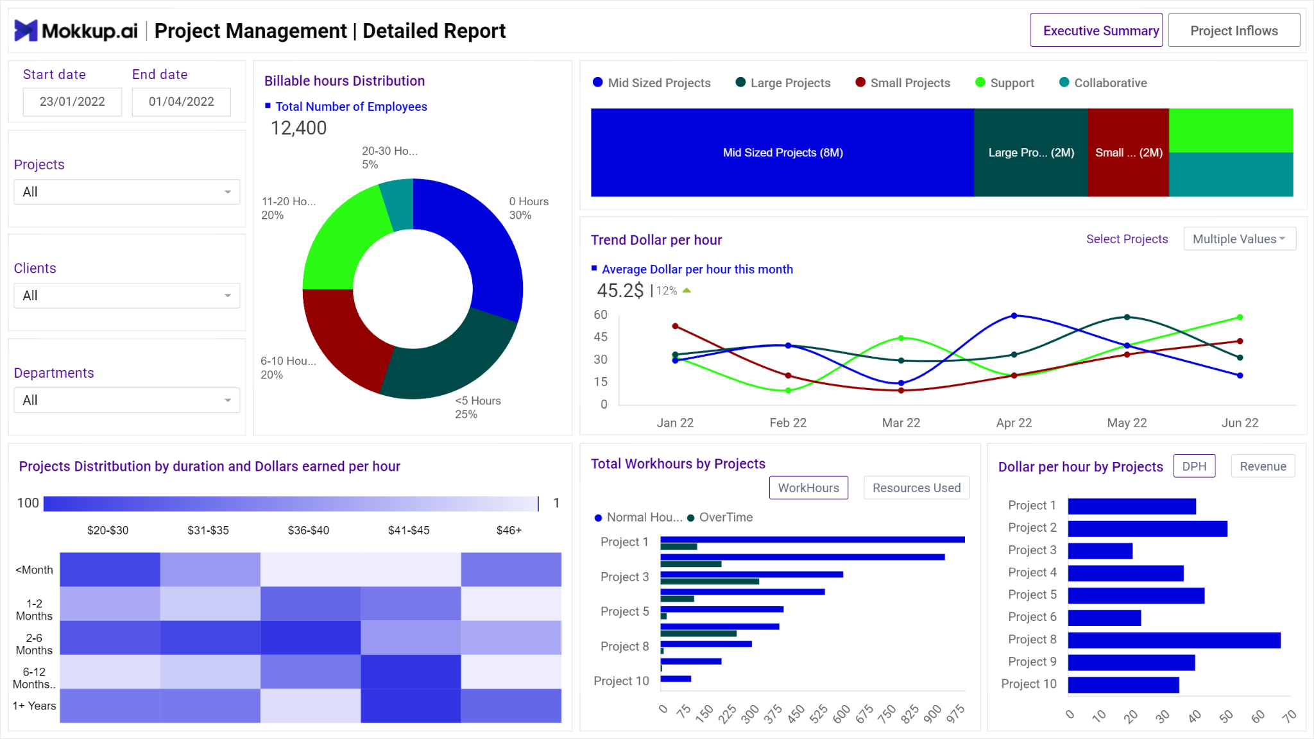Viewport: 1314px width, 739px height.
Task: Click the heatmap color scale gradient bar
Action: click(x=291, y=504)
